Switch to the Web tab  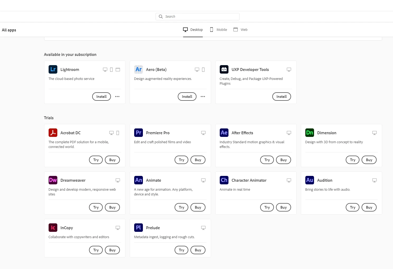[240, 30]
